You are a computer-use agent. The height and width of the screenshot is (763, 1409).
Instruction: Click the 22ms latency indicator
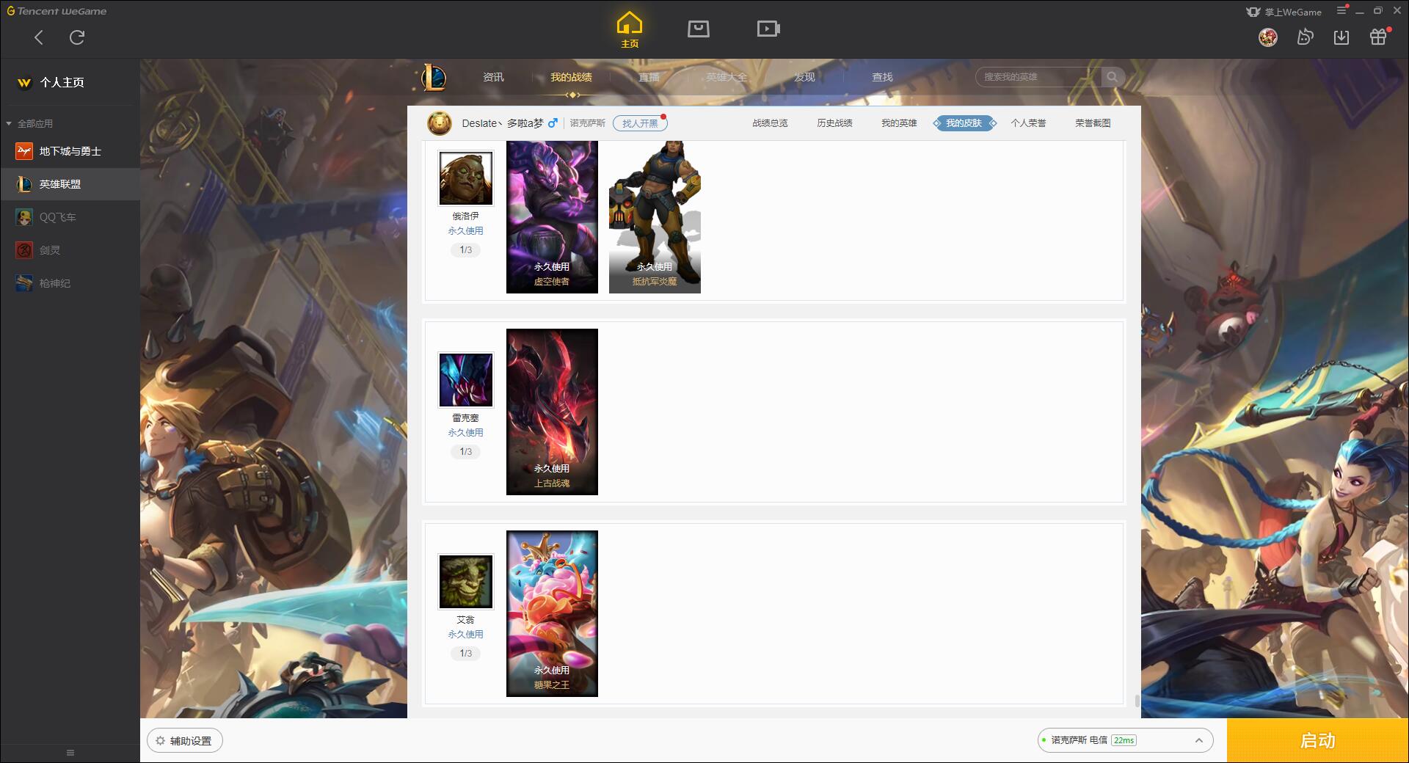tap(1124, 740)
